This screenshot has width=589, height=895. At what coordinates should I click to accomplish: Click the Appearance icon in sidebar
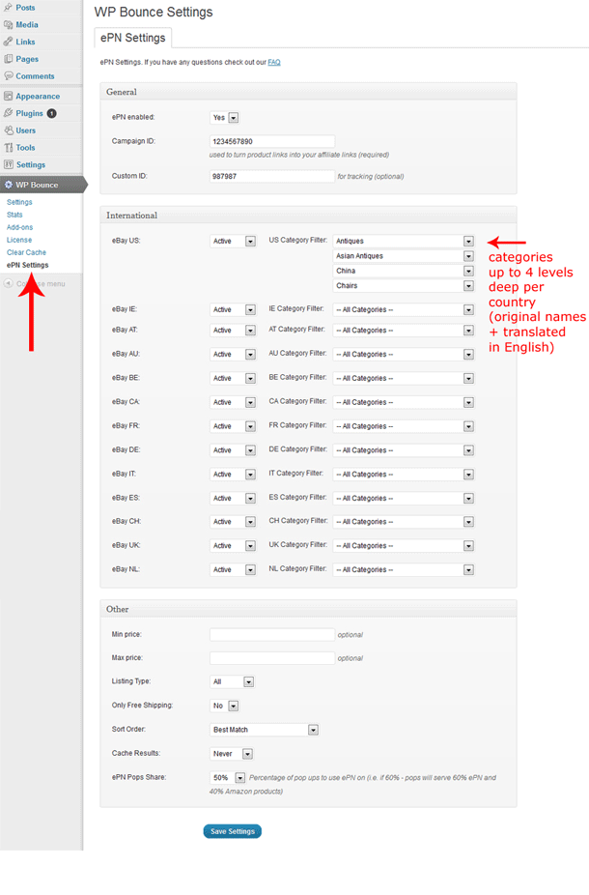(8, 96)
